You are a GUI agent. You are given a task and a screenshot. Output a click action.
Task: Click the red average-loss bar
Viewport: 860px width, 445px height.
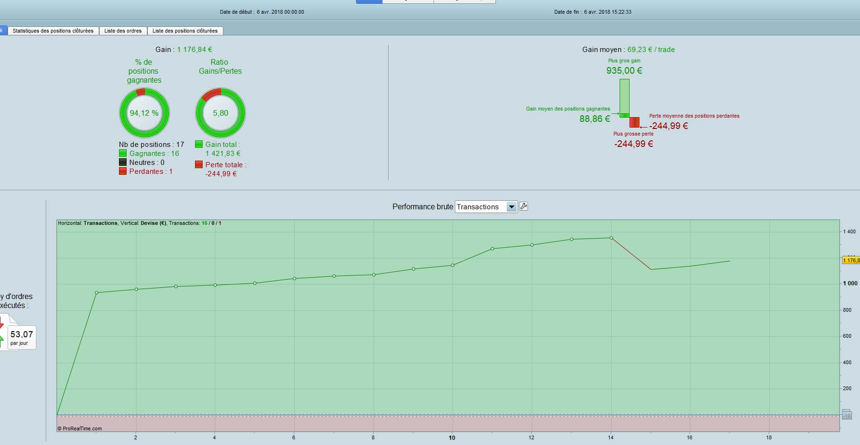click(634, 122)
